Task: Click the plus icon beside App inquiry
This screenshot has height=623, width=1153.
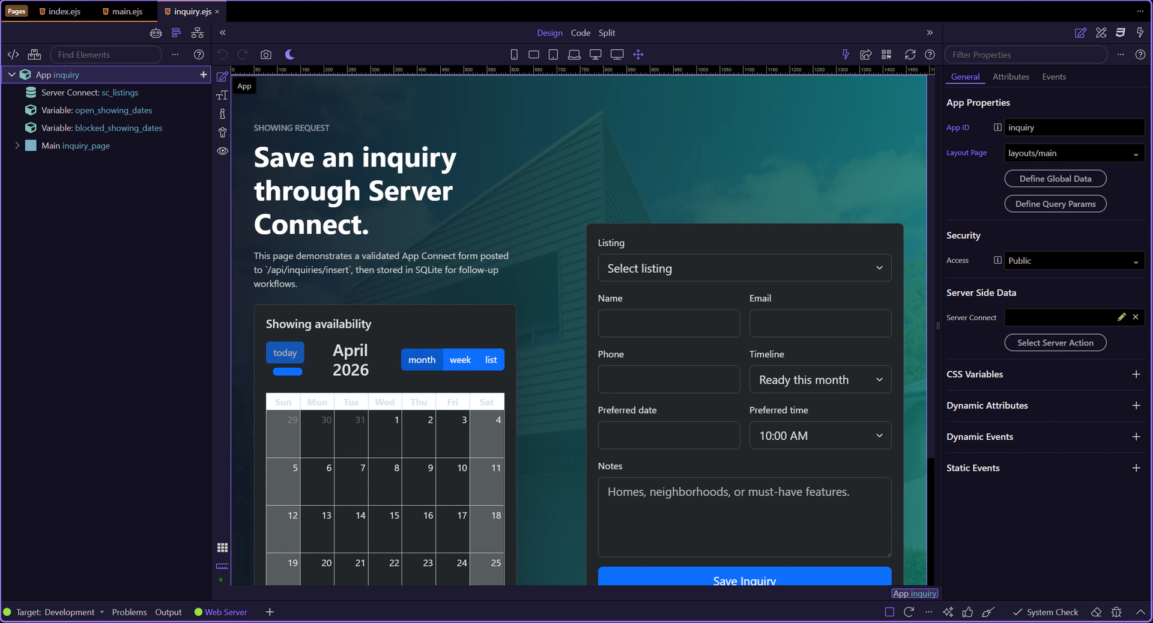Action: pos(204,74)
